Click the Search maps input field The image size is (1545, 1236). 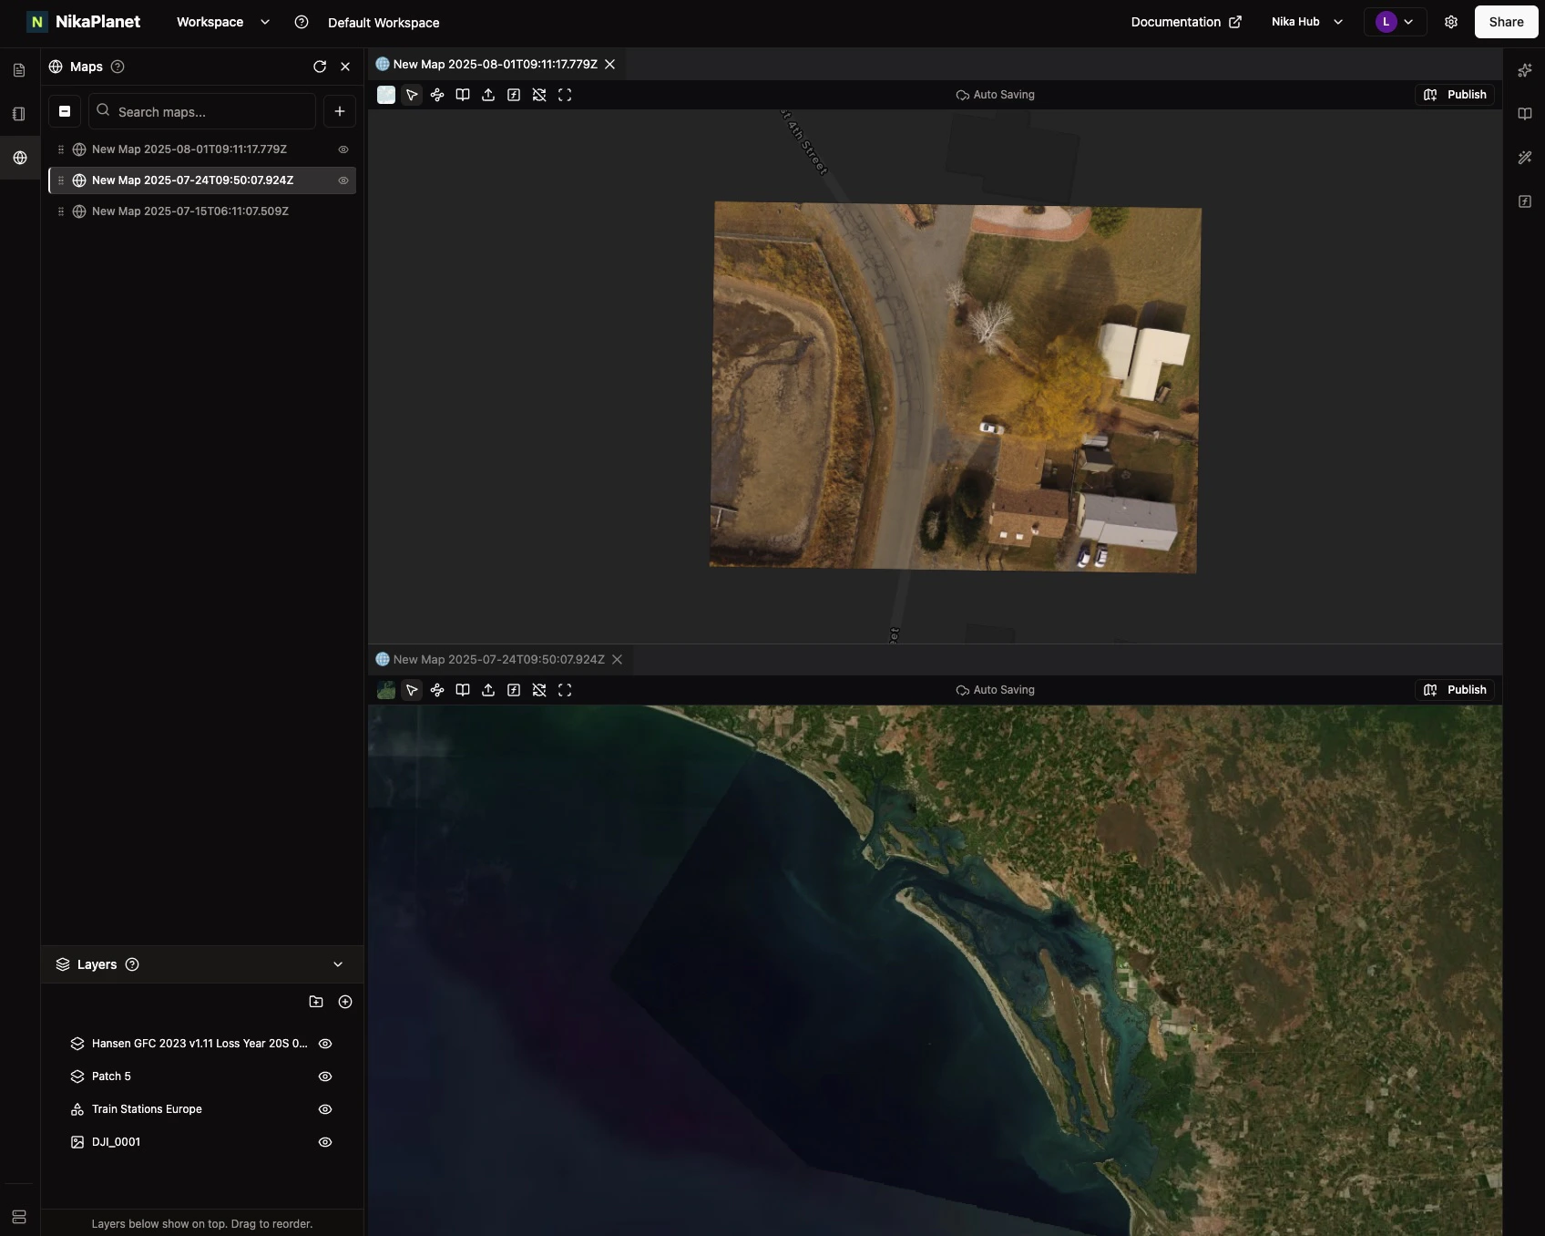click(202, 111)
